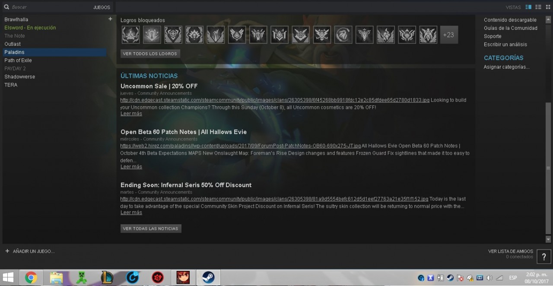
Task: Click Steam icon in system tray
Action: 450,278
